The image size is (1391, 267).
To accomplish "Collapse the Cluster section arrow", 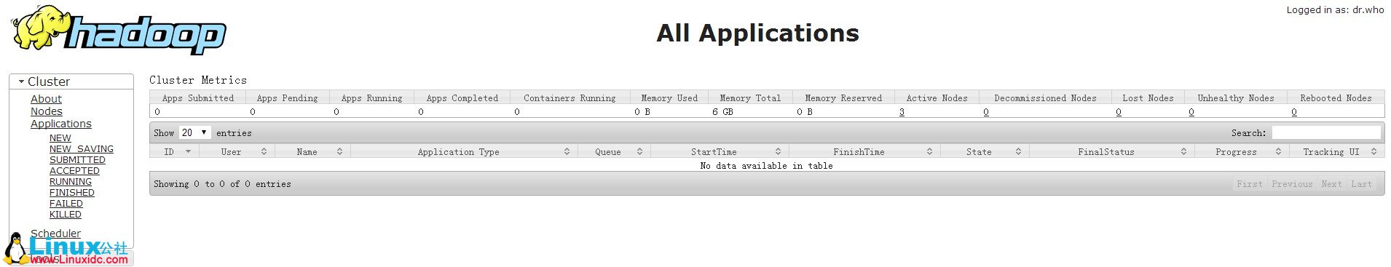I will click(21, 82).
